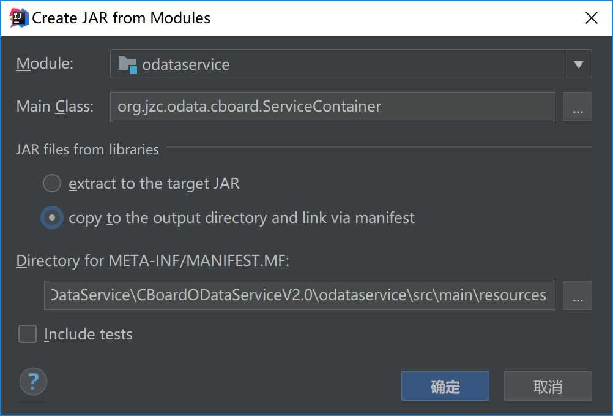Image resolution: width=613 pixels, height=416 pixels.
Task: Open the odataservice module combo box
Action: point(351,64)
